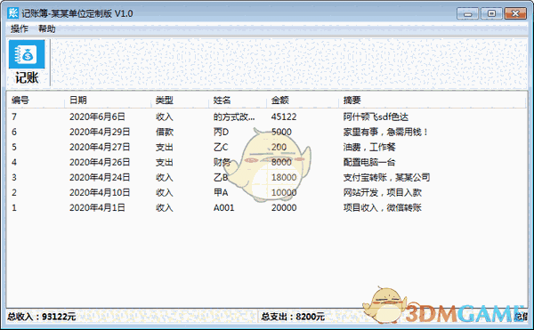
Task: Open the 操作 menu
Action: point(19,29)
